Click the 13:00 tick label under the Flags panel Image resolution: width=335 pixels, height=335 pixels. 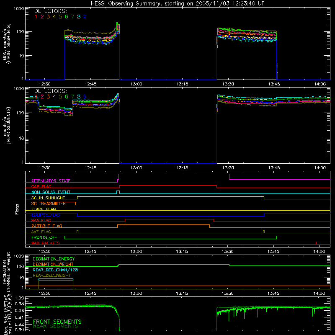(136, 252)
